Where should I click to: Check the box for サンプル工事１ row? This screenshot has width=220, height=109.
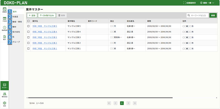tap(29, 49)
